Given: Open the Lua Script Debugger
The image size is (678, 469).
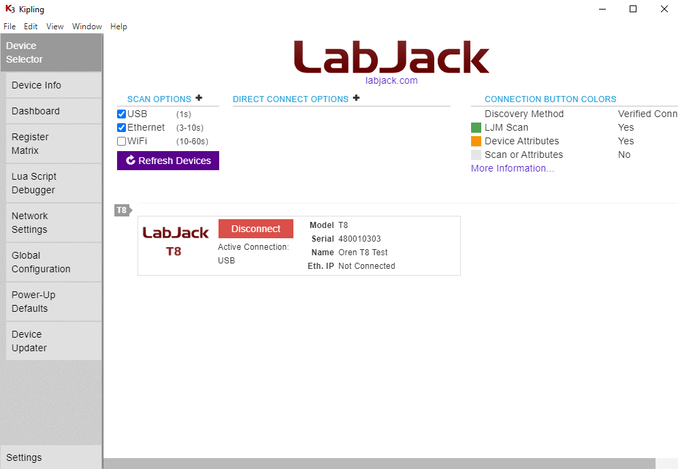Looking at the screenshot, I should 34,182.
